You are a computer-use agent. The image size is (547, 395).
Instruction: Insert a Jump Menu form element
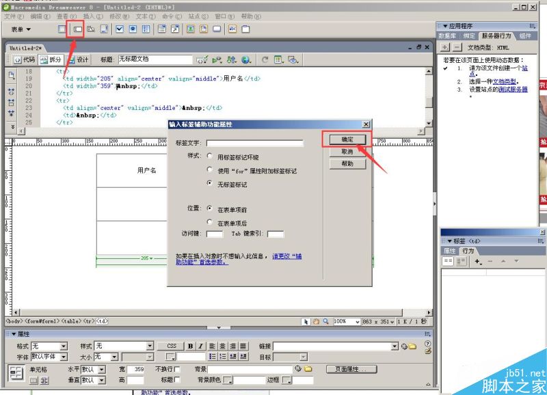coord(175,29)
